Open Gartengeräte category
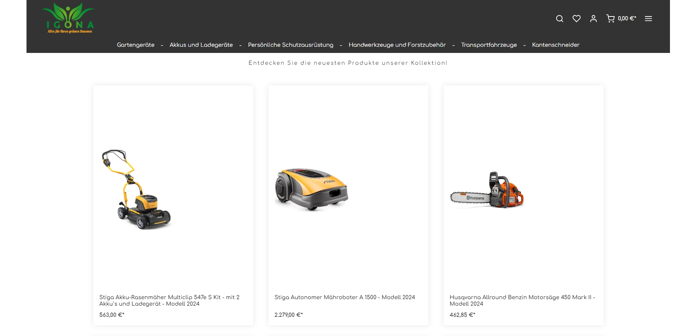The width and height of the screenshot is (698, 336). click(135, 45)
